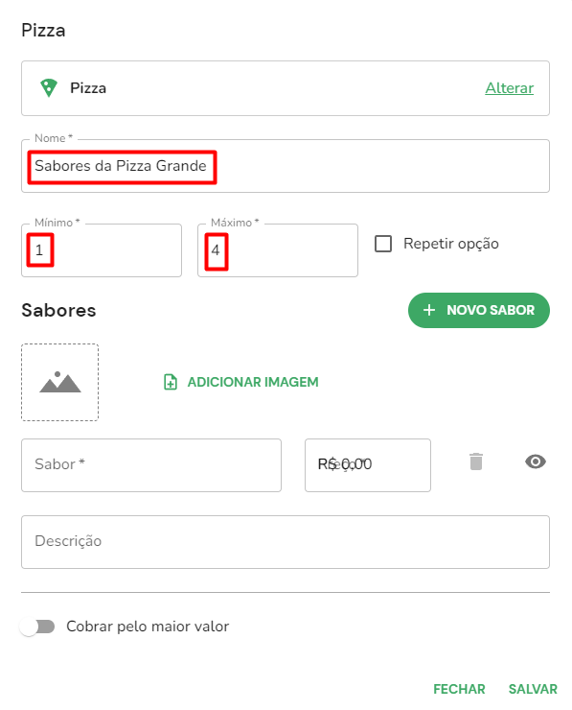Enable the Cobrar pelo maior valor switch
This screenshot has height=710, width=572.
[37, 627]
